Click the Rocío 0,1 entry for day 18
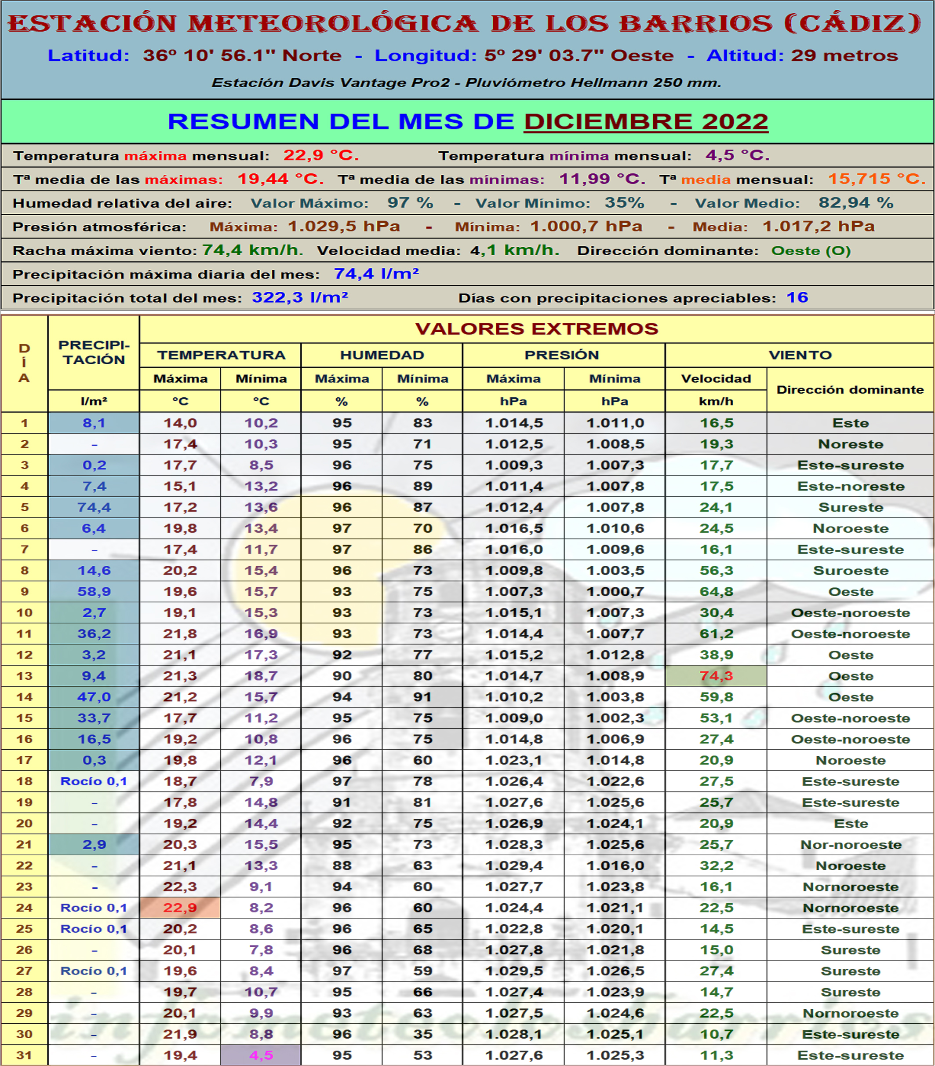 click(x=94, y=781)
